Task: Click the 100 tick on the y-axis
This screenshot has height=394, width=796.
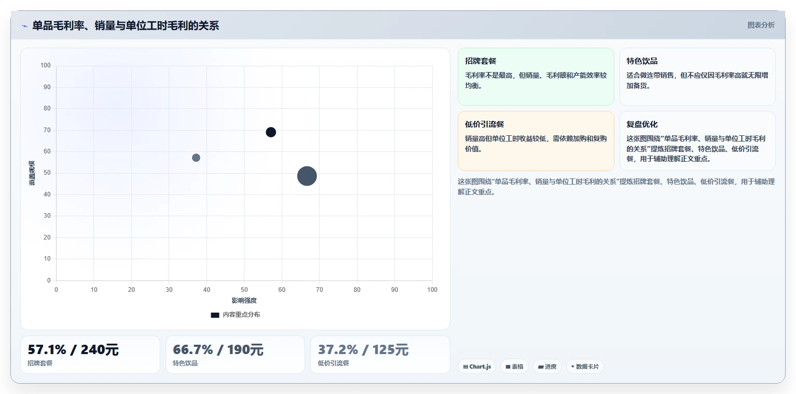Action: click(x=46, y=65)
